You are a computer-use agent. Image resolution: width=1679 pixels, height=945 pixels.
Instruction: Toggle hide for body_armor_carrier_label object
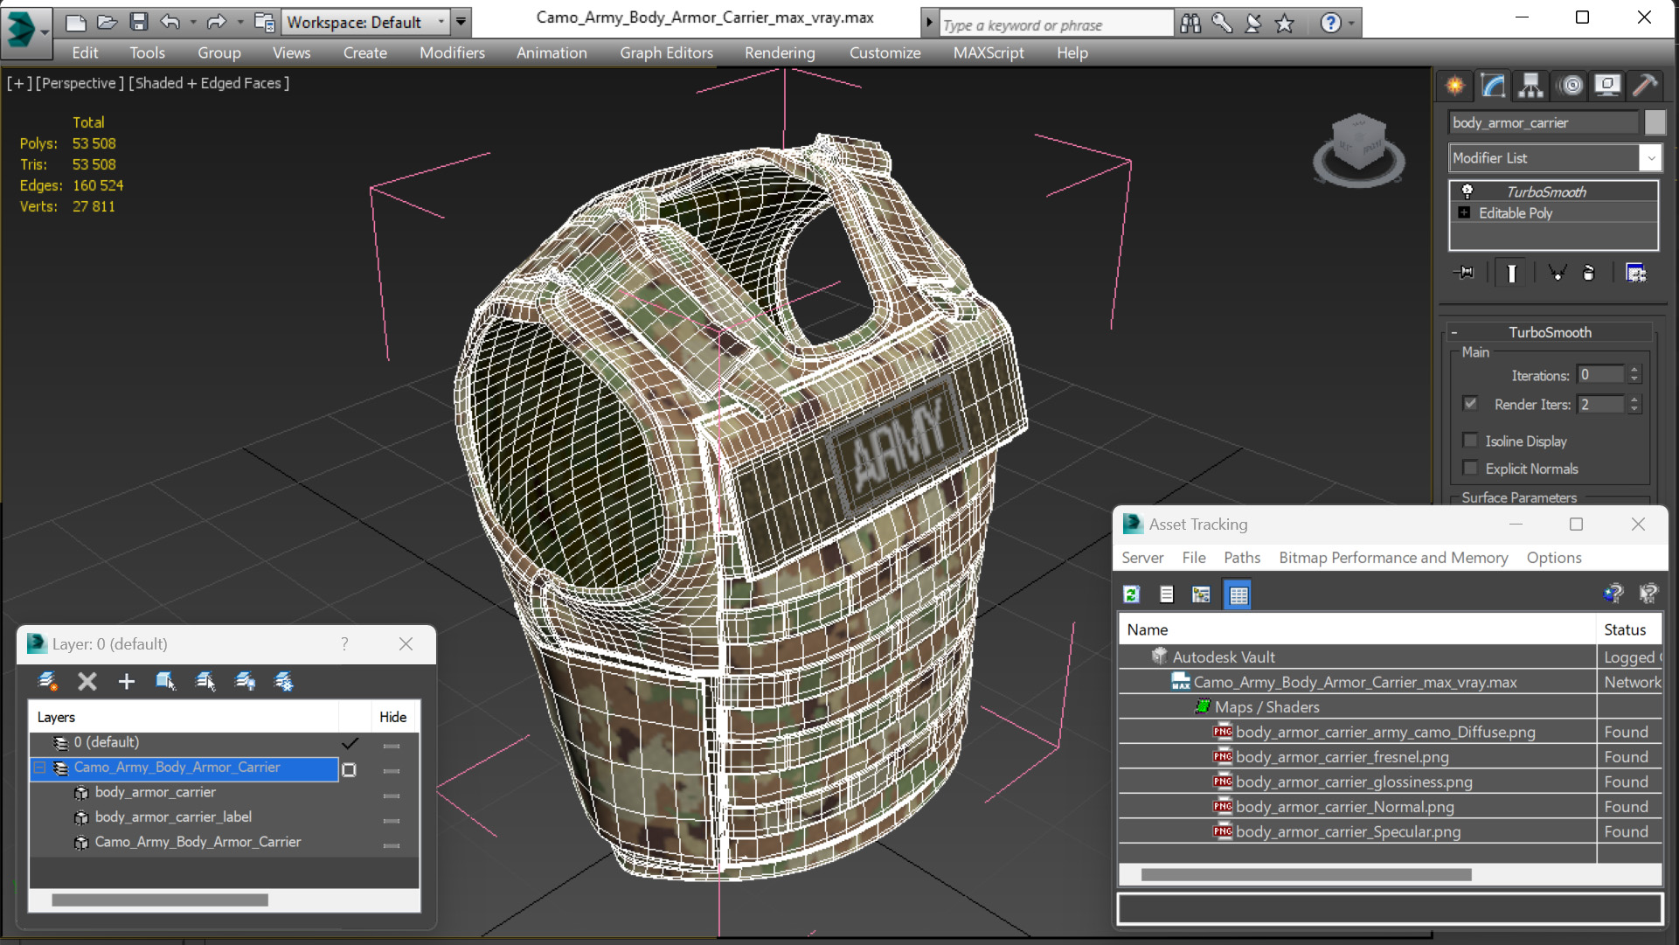point(392,821)
